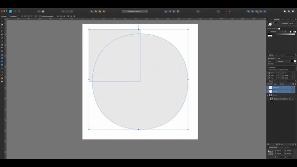The image size is (297, 167).
Task: Select the Corner tool
Action: click(x=2, y=31)
